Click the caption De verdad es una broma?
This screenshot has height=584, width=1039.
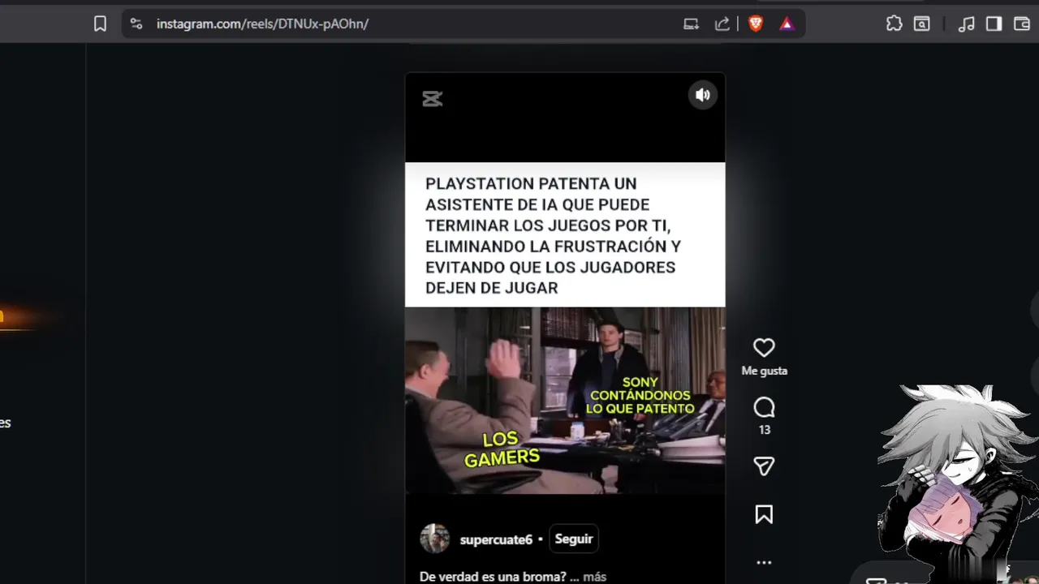(x=493, y=577)
